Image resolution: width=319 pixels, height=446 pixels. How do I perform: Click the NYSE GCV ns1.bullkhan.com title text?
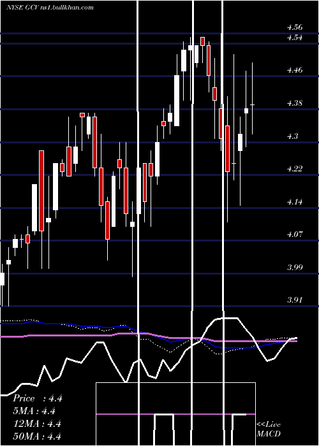click(50, 7)
